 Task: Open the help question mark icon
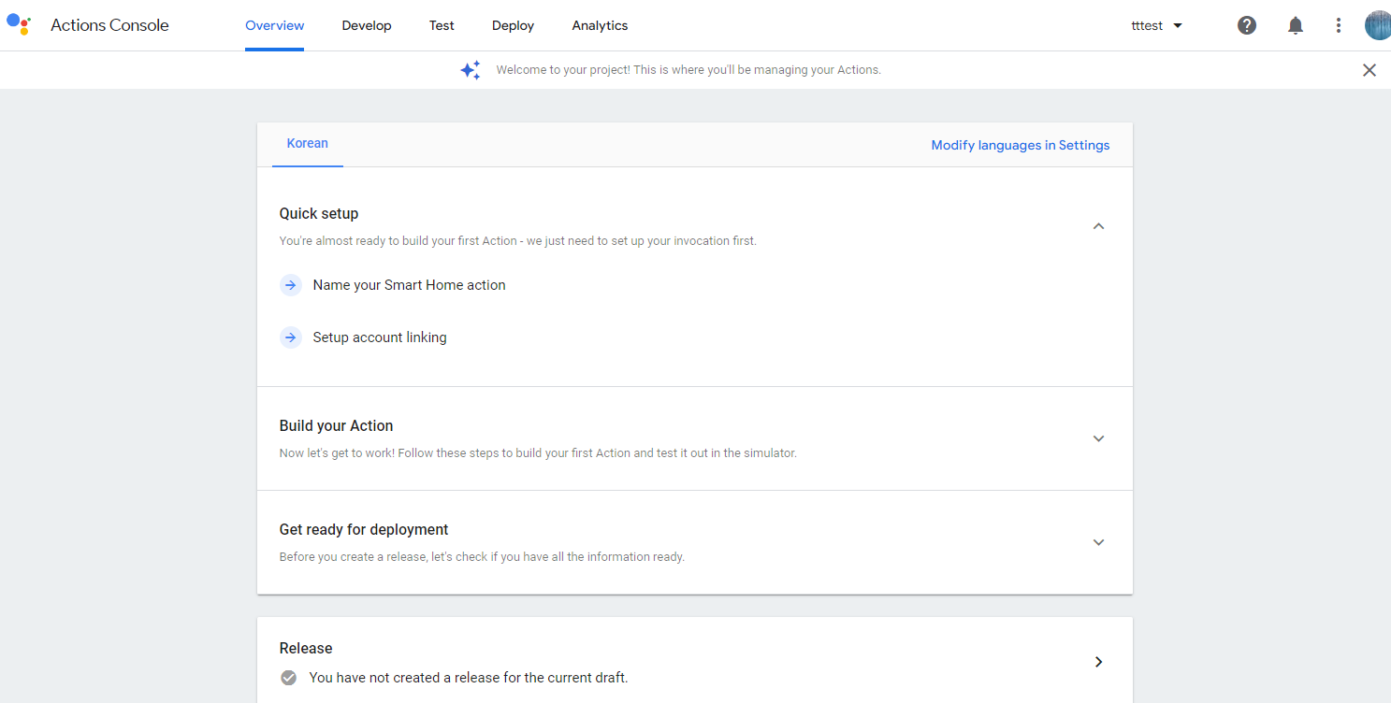pyautogui.click(x=1247, y=25)
